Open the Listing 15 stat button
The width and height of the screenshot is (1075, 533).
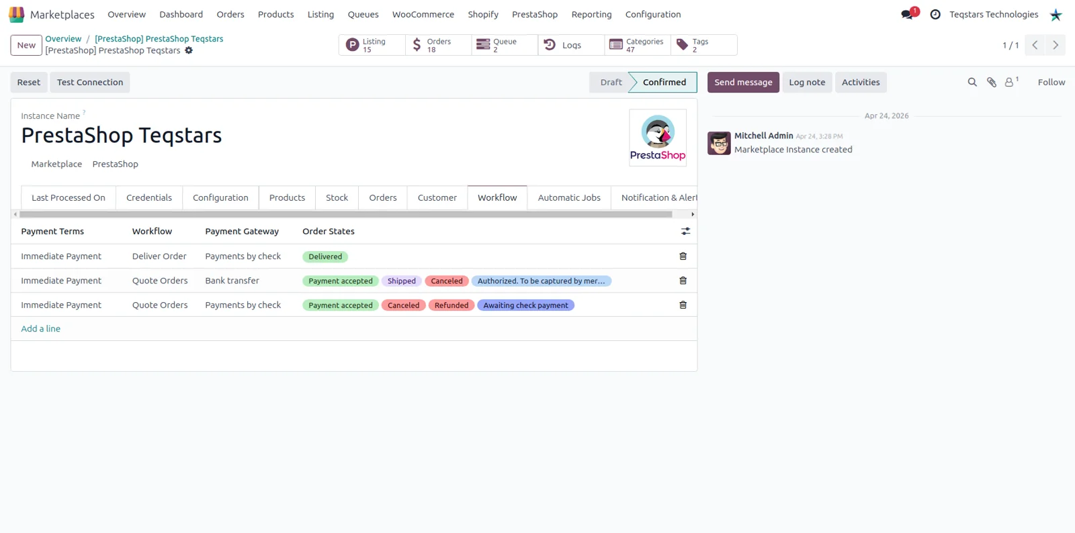click(x=372, y=45)
